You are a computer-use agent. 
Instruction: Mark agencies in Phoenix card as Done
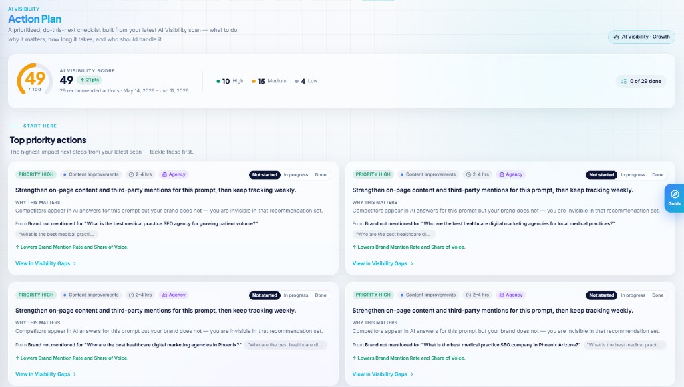pos(321,295)
